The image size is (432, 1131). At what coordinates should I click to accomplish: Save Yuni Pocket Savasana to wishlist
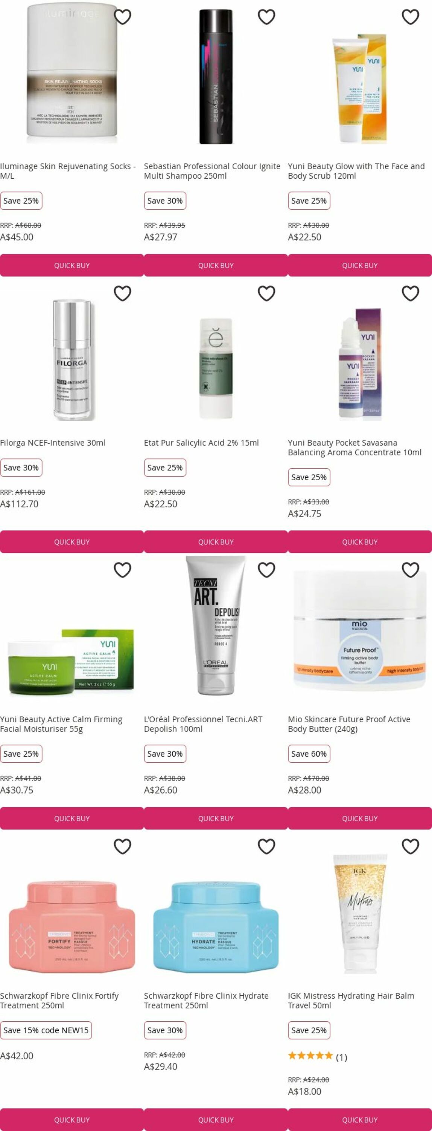(x=411, y=293)
